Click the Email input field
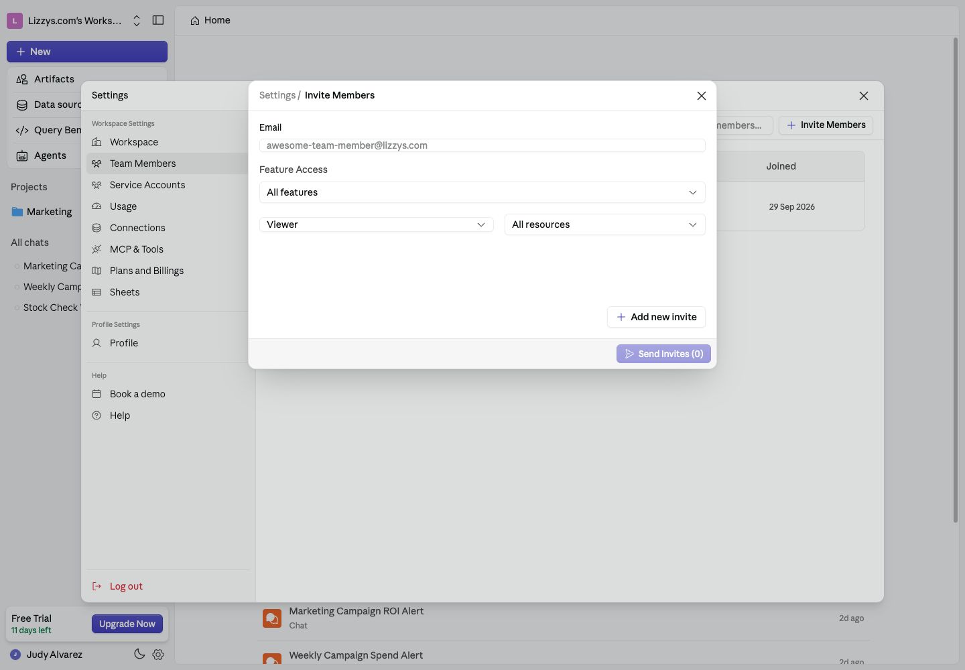 [x=482, y=145]
